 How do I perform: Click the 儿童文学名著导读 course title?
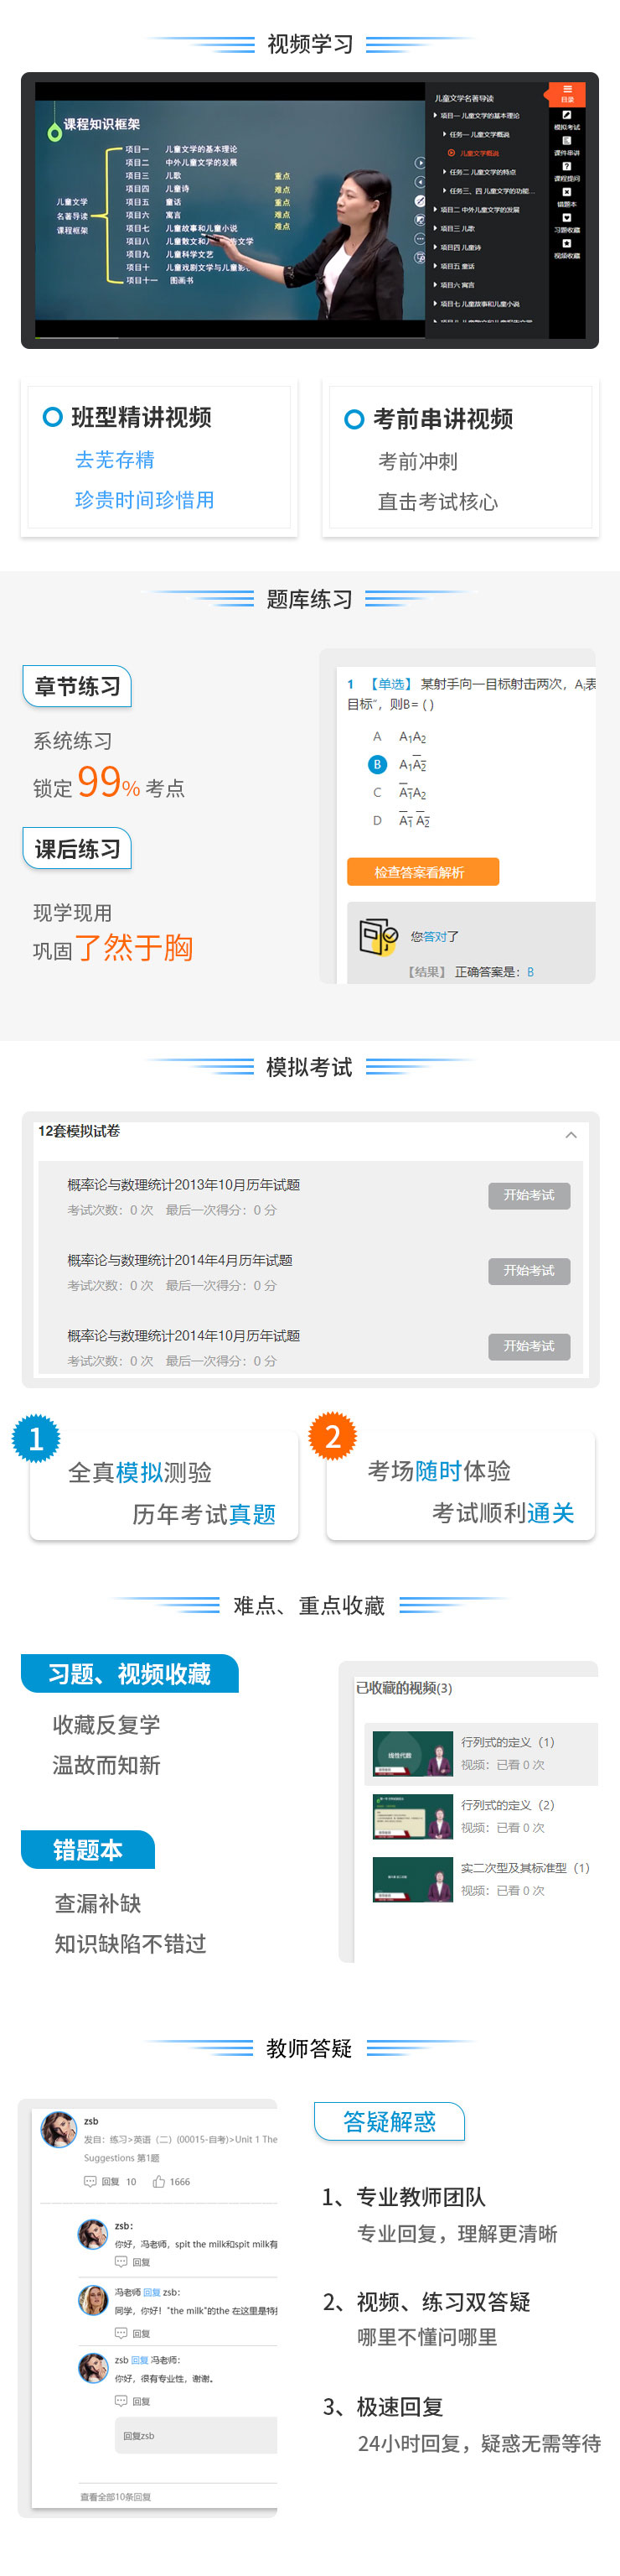[x=464, y=98]
